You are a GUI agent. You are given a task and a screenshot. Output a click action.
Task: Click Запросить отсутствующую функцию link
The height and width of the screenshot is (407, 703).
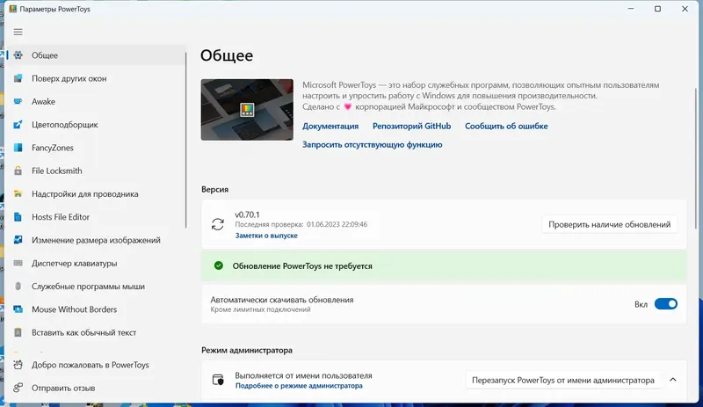click(372, 144)
